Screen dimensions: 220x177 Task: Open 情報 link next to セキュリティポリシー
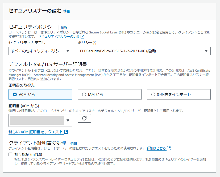pyautogui.click(x=64, y=27)
